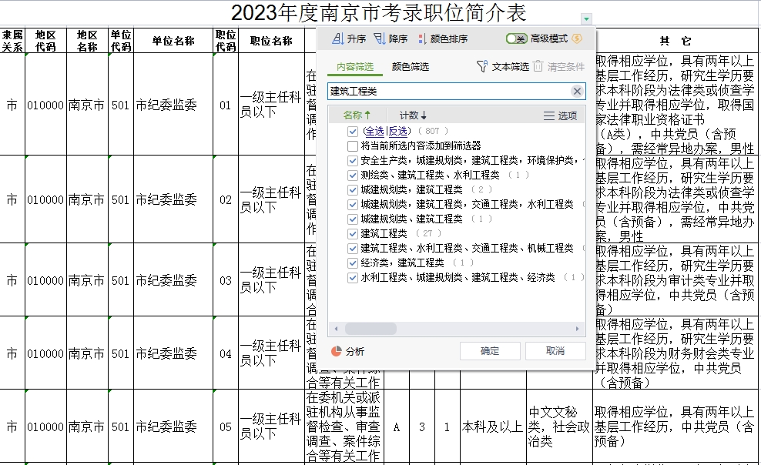Image resolution: width=761 pixels, height=465 pixels.
Task: Toggle the 高级模式 switch
Action: coord(516,38)
